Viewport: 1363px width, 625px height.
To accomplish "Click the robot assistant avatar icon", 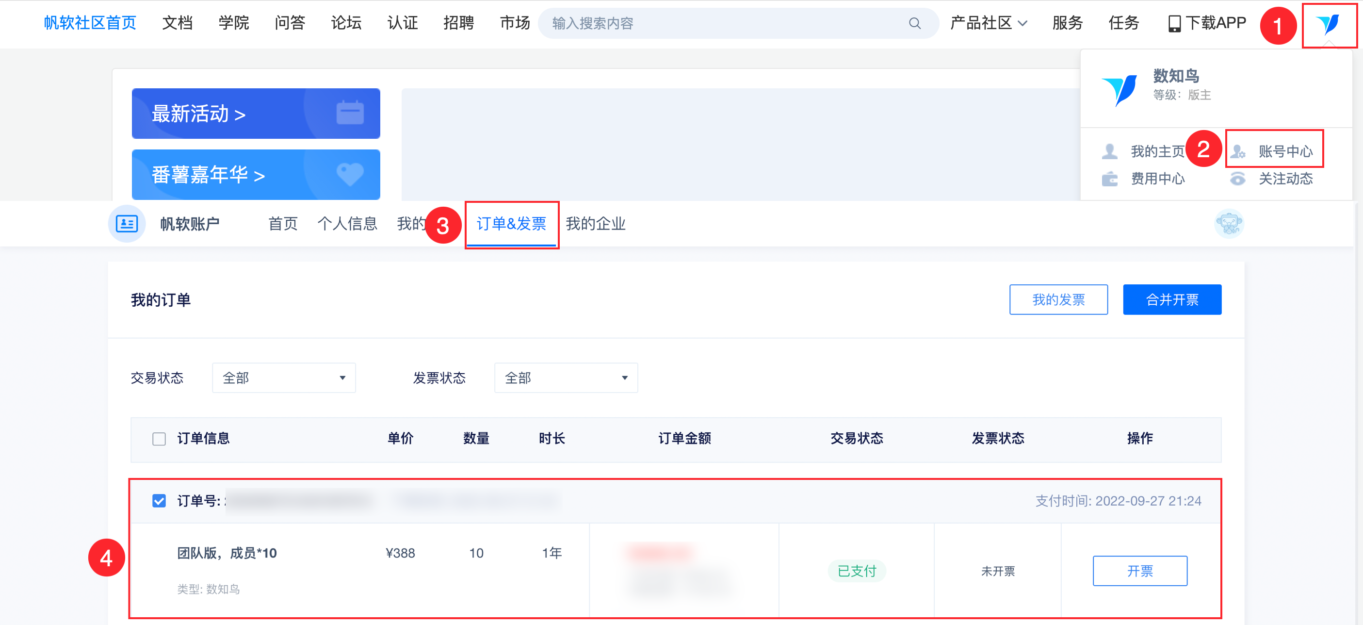I will click(x=1229, y=224).
